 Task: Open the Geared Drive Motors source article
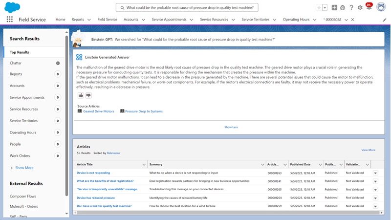[x=99, y=111]
